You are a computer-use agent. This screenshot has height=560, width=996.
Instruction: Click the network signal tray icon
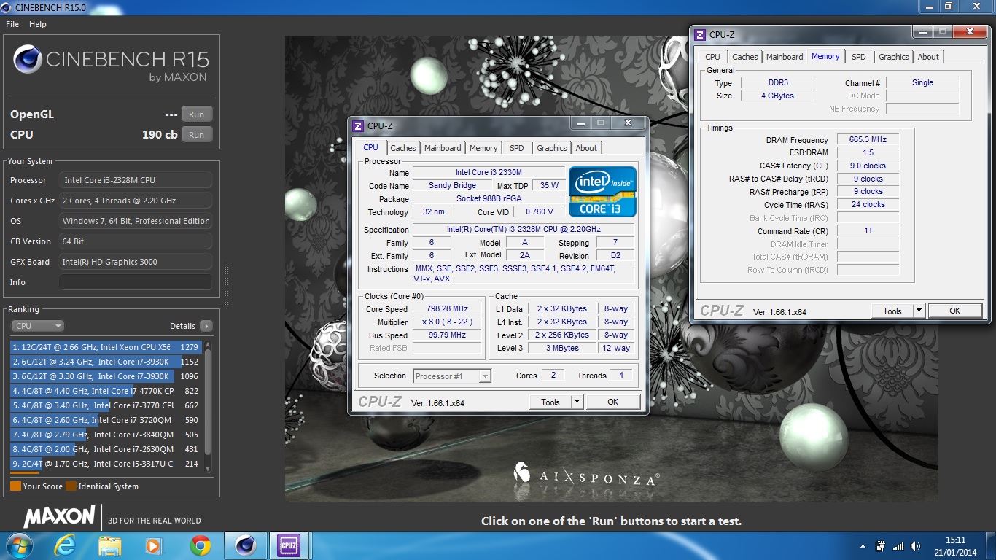898,546
